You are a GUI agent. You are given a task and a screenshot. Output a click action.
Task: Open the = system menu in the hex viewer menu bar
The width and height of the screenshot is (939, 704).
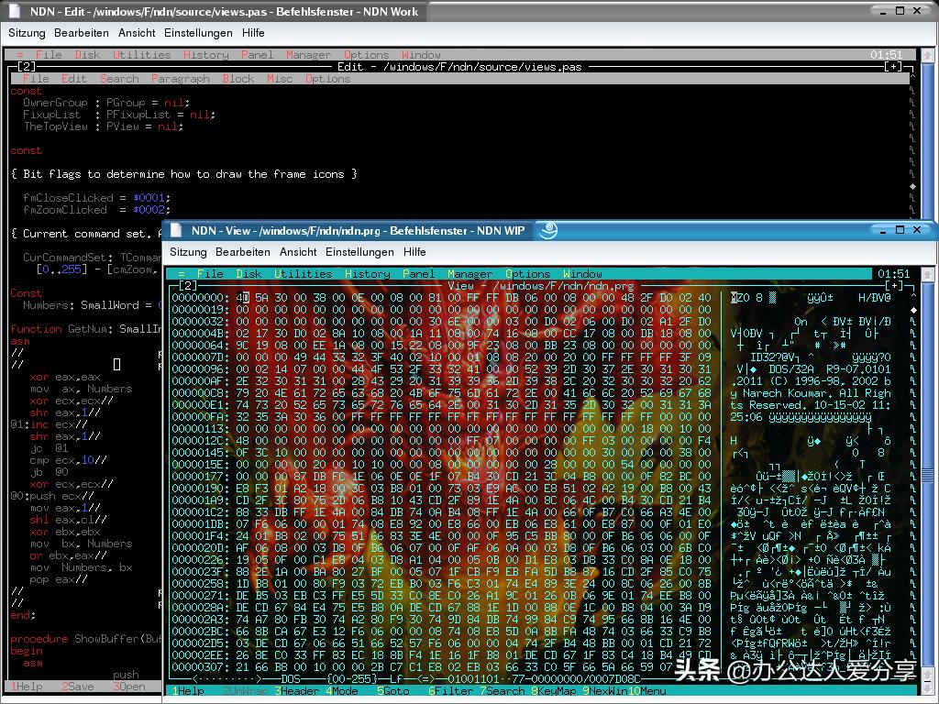(x=182, y=274)
